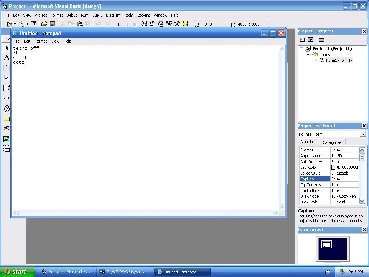The width and height of the screenshot is (369, 277).
Task: Click View Code icon in Project panel
Action: (302, 40)
